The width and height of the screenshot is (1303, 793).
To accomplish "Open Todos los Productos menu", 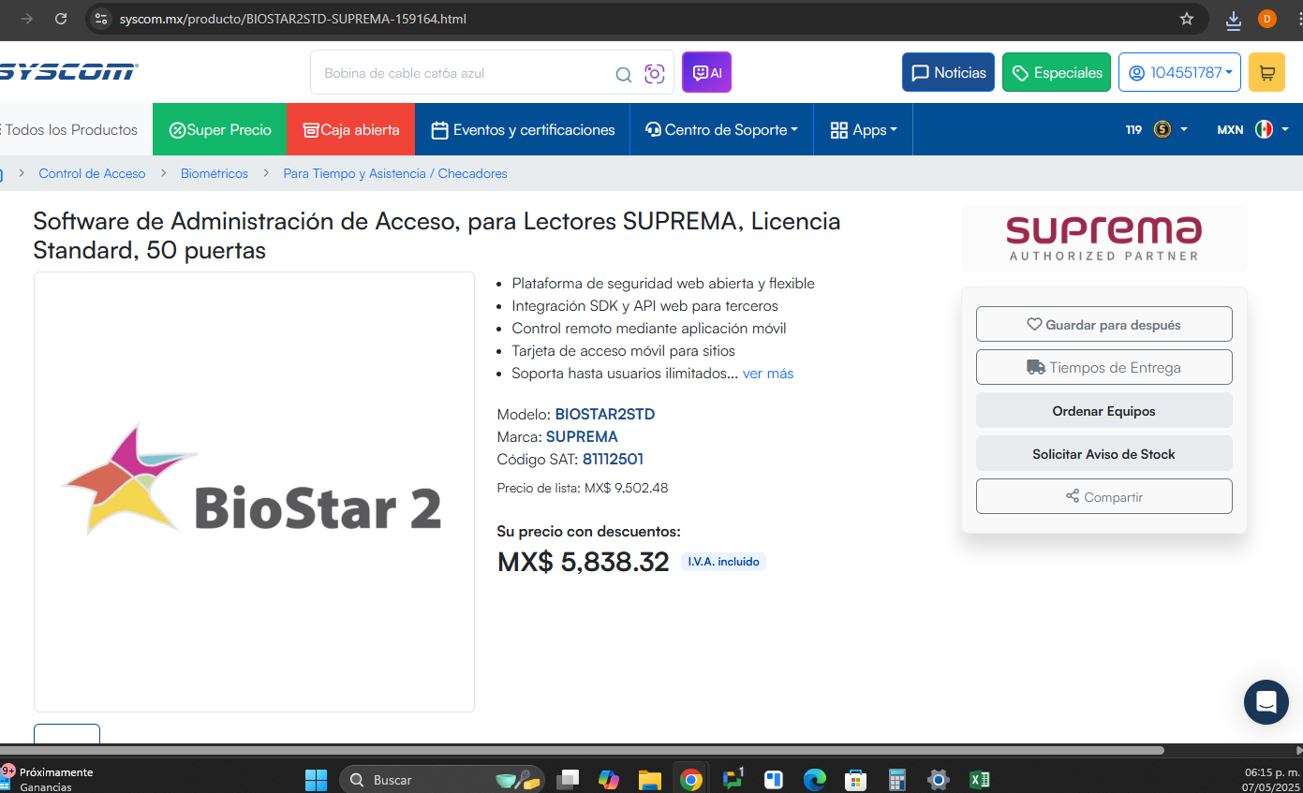I will [x=69, y=129].
